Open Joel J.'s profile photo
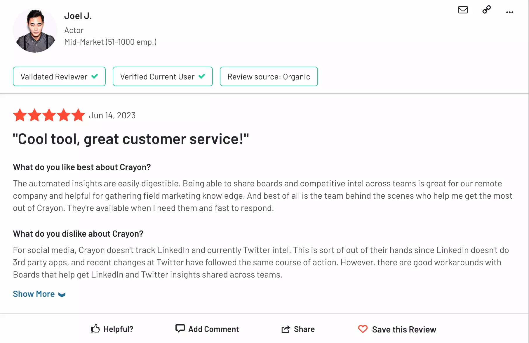 tap(35, 30)
